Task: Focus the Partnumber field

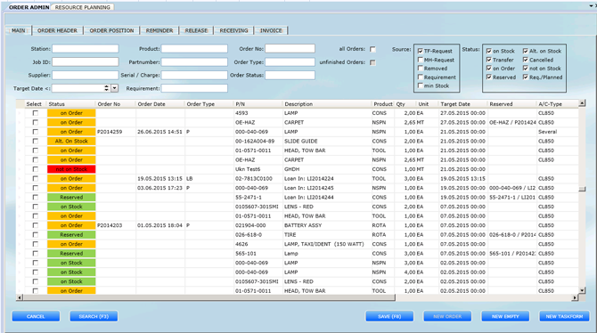Action: tap(194, 62)
